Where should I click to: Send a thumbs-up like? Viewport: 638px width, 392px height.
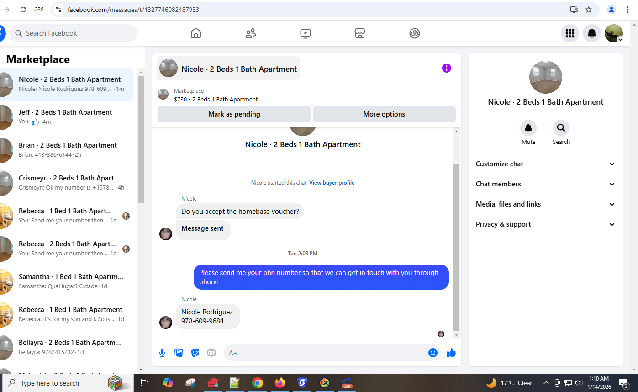pos(451,353)
